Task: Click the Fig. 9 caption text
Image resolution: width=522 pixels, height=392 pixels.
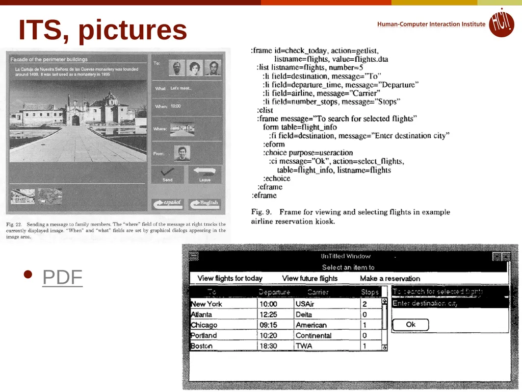Action: (351, 216)
